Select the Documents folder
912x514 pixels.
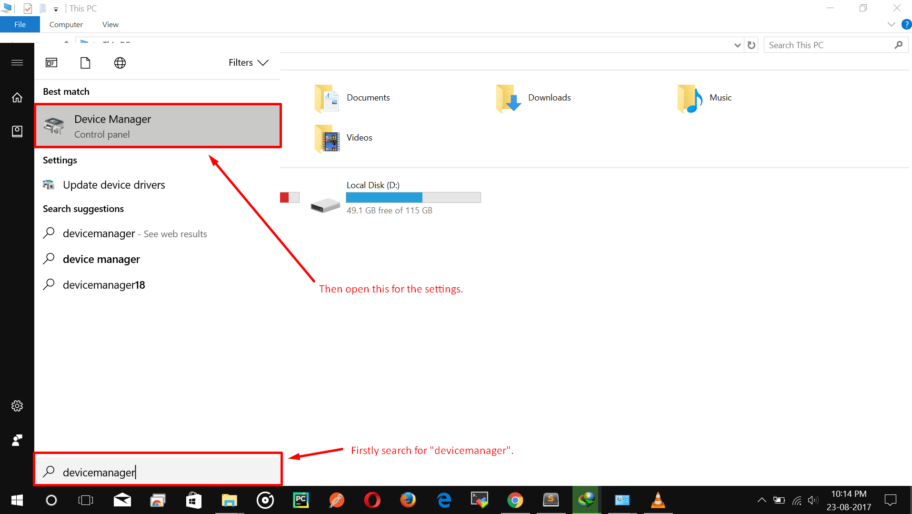[x=352, y=98]
